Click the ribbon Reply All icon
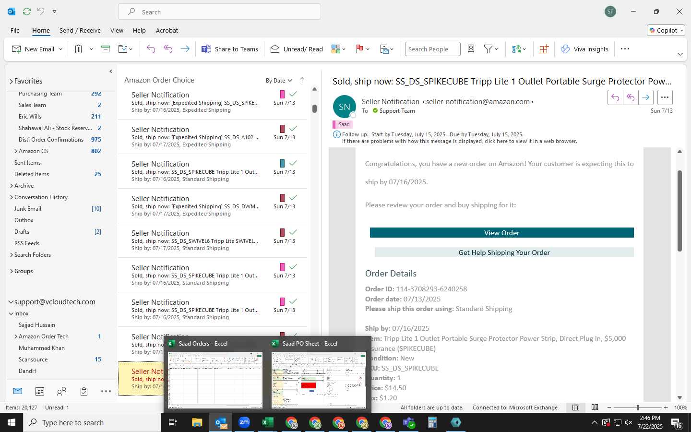 pyautogui.click(x=168, y=49)
